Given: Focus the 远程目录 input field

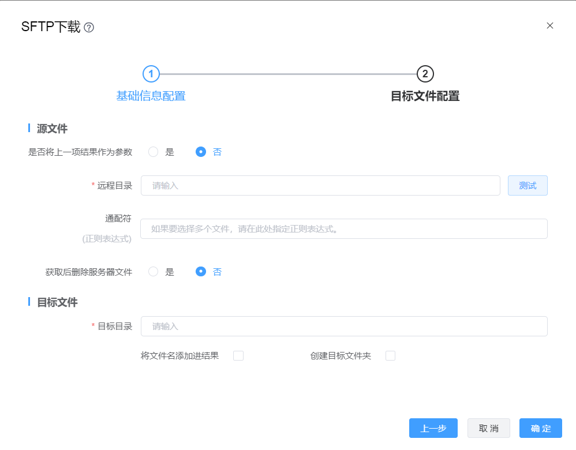Looking at the screenshot, I should (x=320, y=186).
